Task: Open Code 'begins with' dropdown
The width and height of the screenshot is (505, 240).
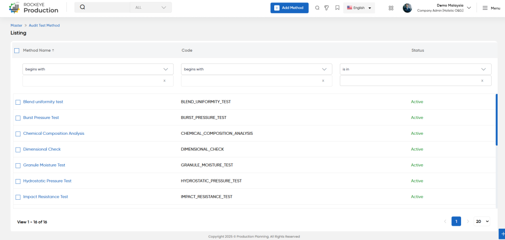Action: (x=256, y=69)
